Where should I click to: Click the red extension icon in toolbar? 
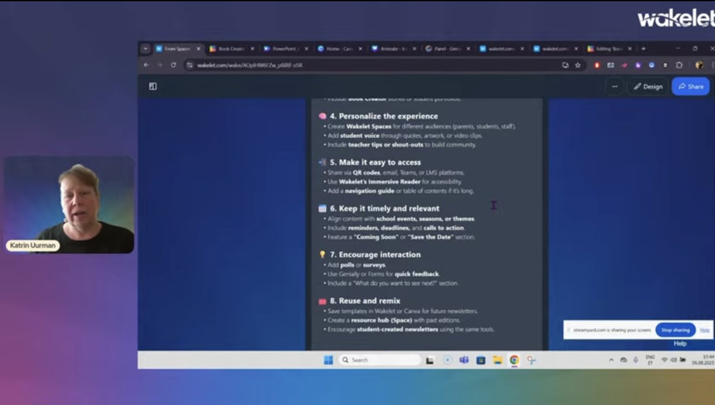coord(597,65)
